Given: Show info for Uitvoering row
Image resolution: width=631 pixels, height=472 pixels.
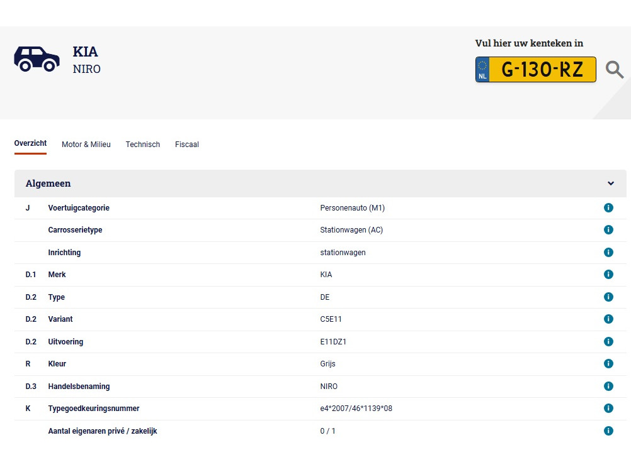Looking at the screenshot, I should click(x=608, y=341).
